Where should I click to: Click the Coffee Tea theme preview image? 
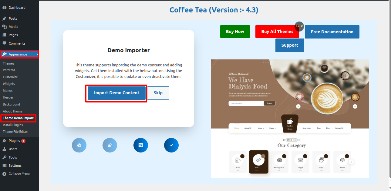(290, 119)
